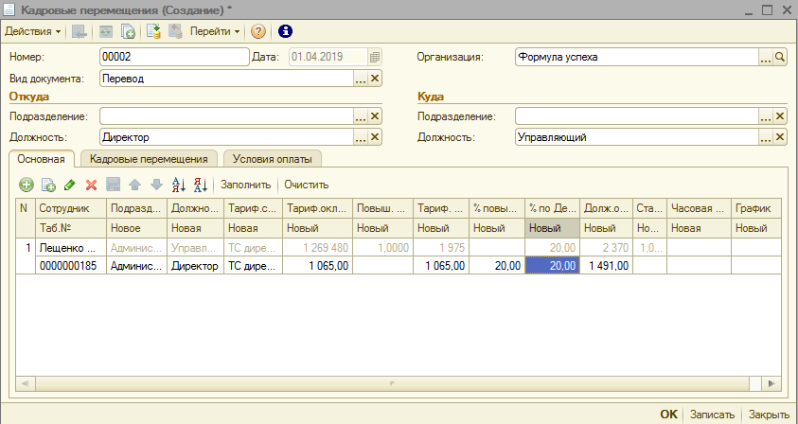The height and width of the screenshot is (424, 798).
Task: Expand the Перейти dropdown menu
Action: click(x=215, y=31)
